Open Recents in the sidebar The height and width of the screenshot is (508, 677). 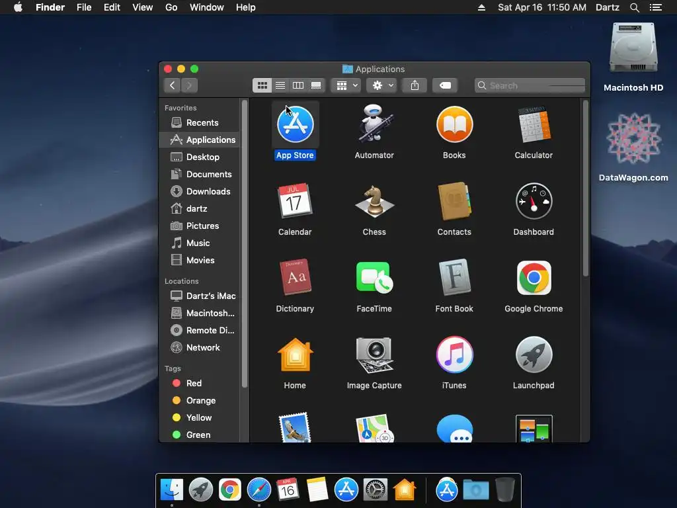tap(199, 122)
